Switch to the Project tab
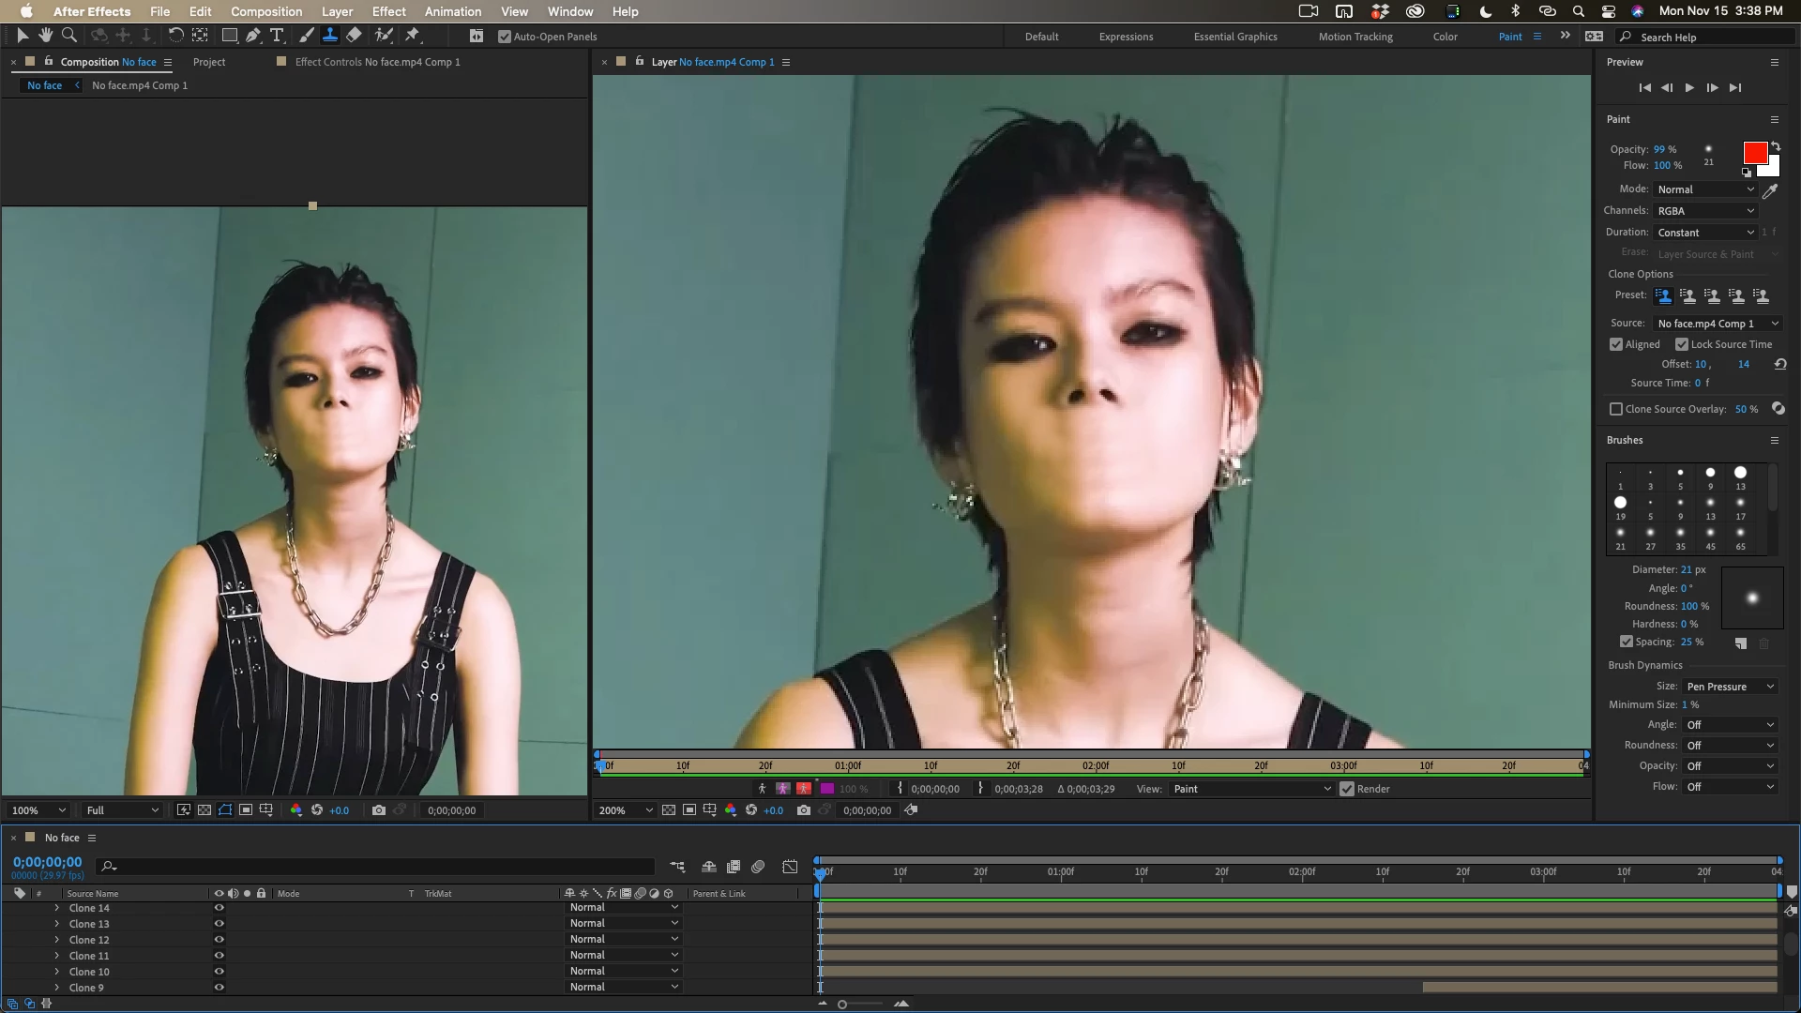1801x1013 pixels. click(x=209, y=62)
